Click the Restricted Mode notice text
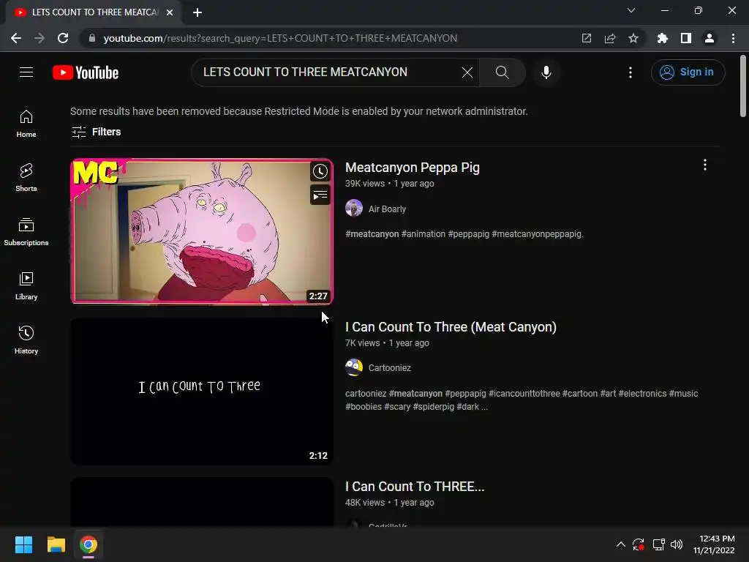The image size is (749, 562). click(299, 111)
